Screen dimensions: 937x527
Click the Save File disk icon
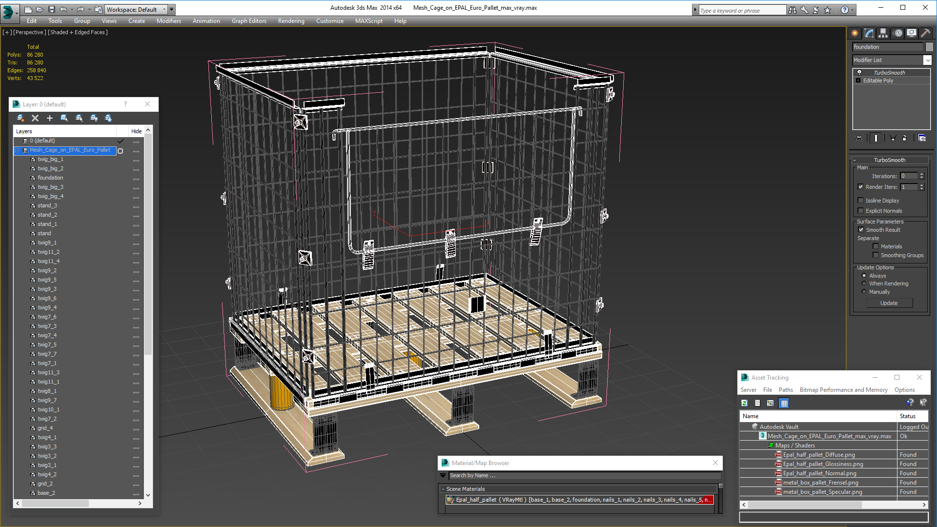point(51,9)
